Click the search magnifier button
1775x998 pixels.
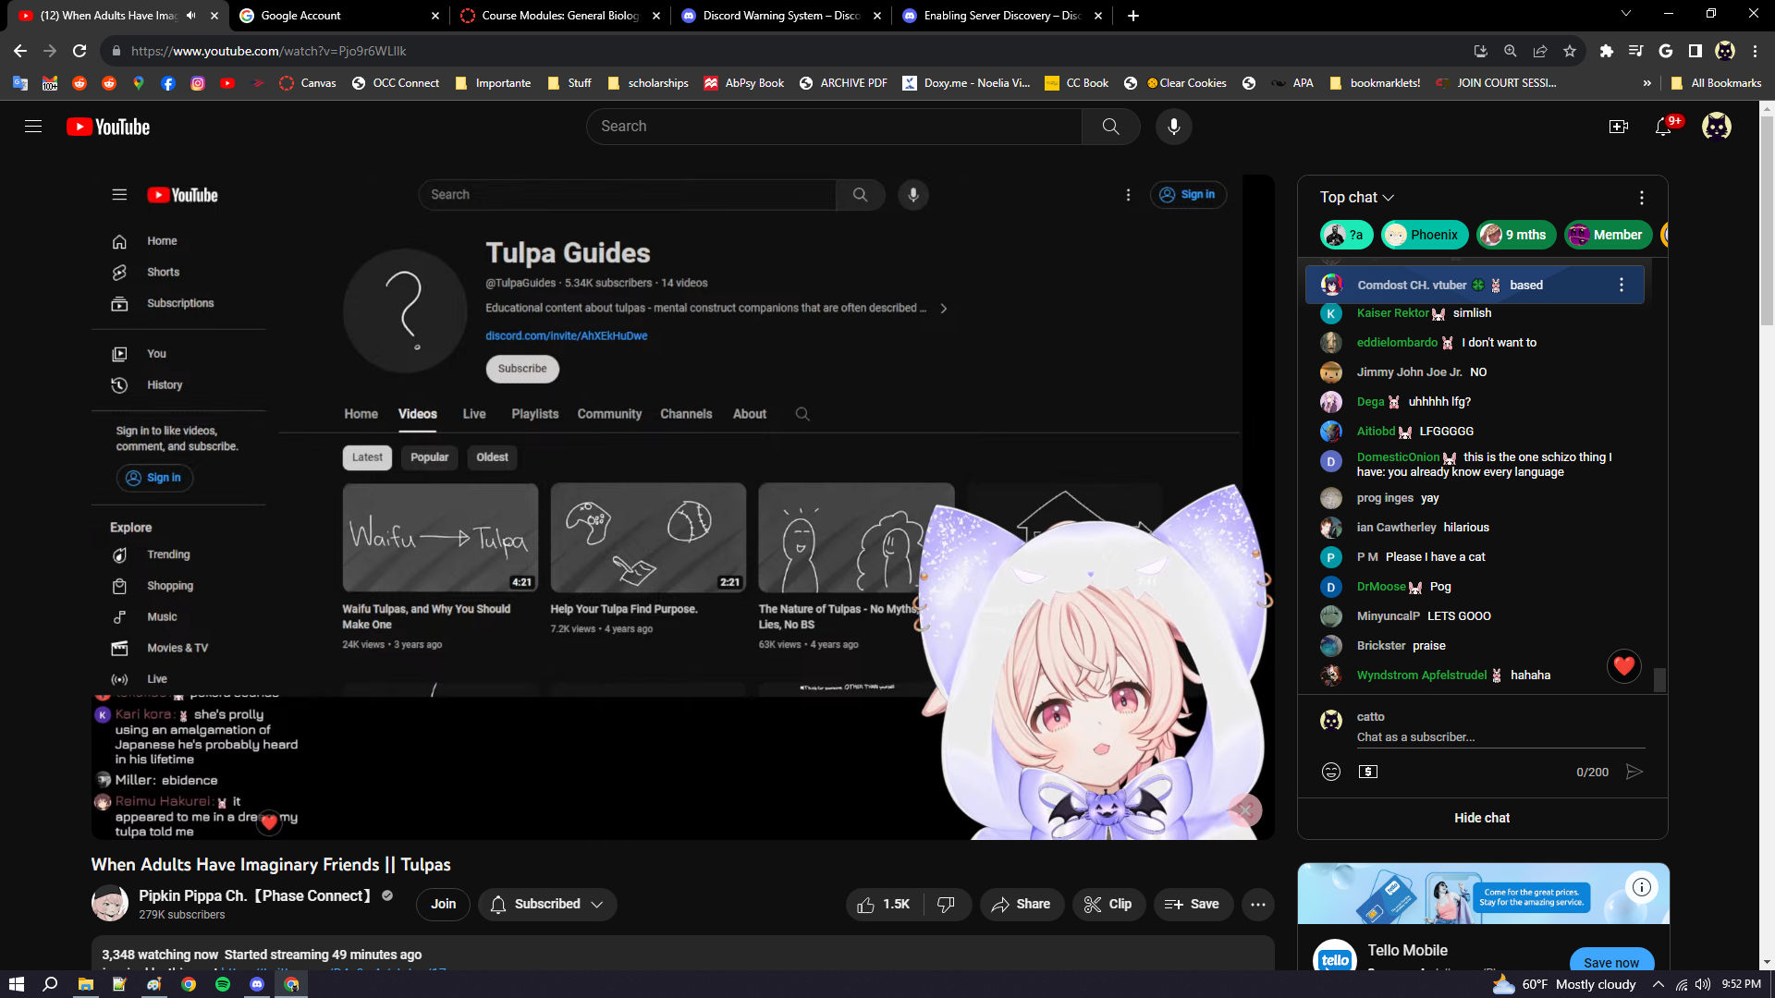[x=1110, y=127]
